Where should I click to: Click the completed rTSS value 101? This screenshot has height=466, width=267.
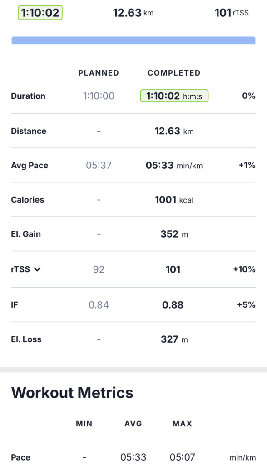(173, 269)
